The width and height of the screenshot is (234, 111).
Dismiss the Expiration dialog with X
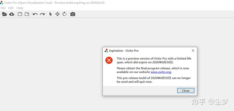tap(193, 51)
